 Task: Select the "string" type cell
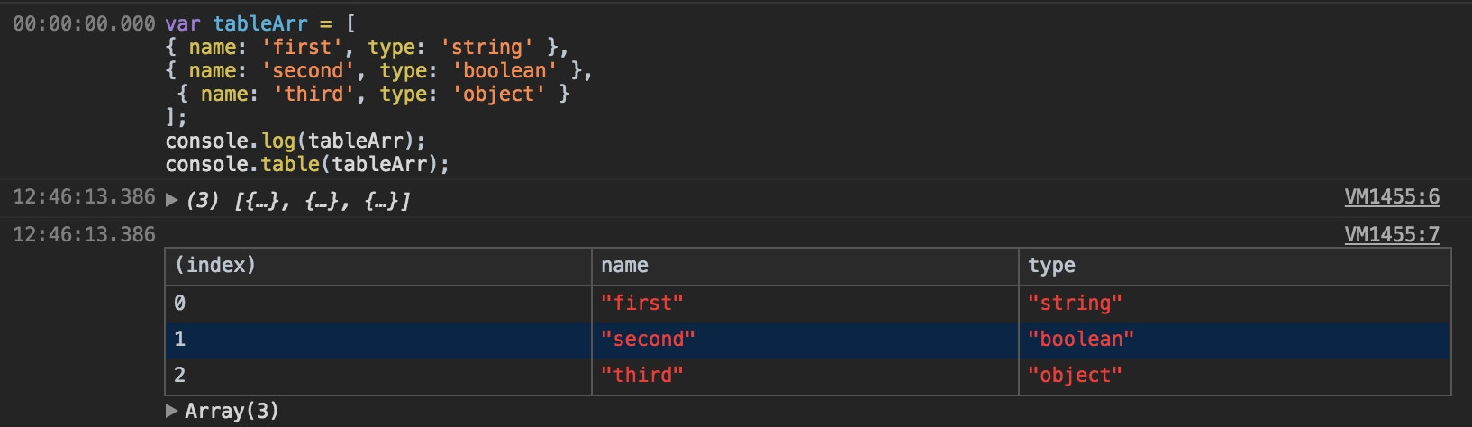pos(1075,304)
